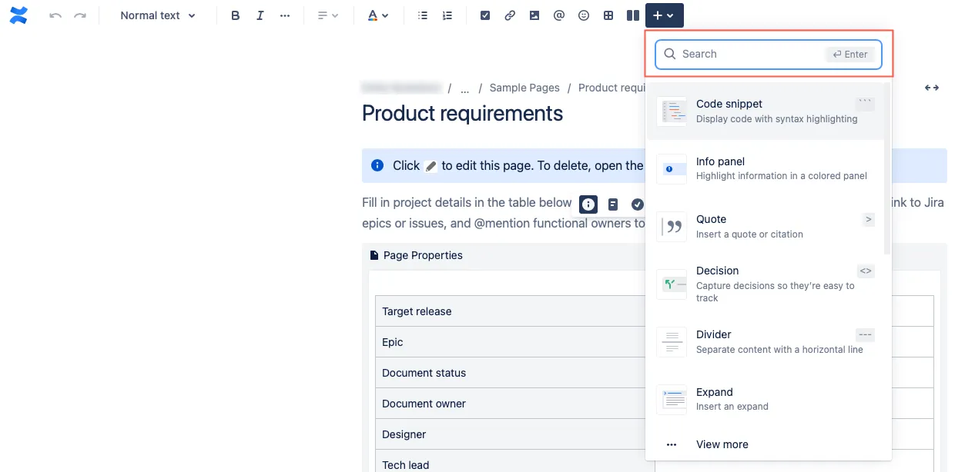
Task: Insert an @mention
Action: [x=559, y=15]
